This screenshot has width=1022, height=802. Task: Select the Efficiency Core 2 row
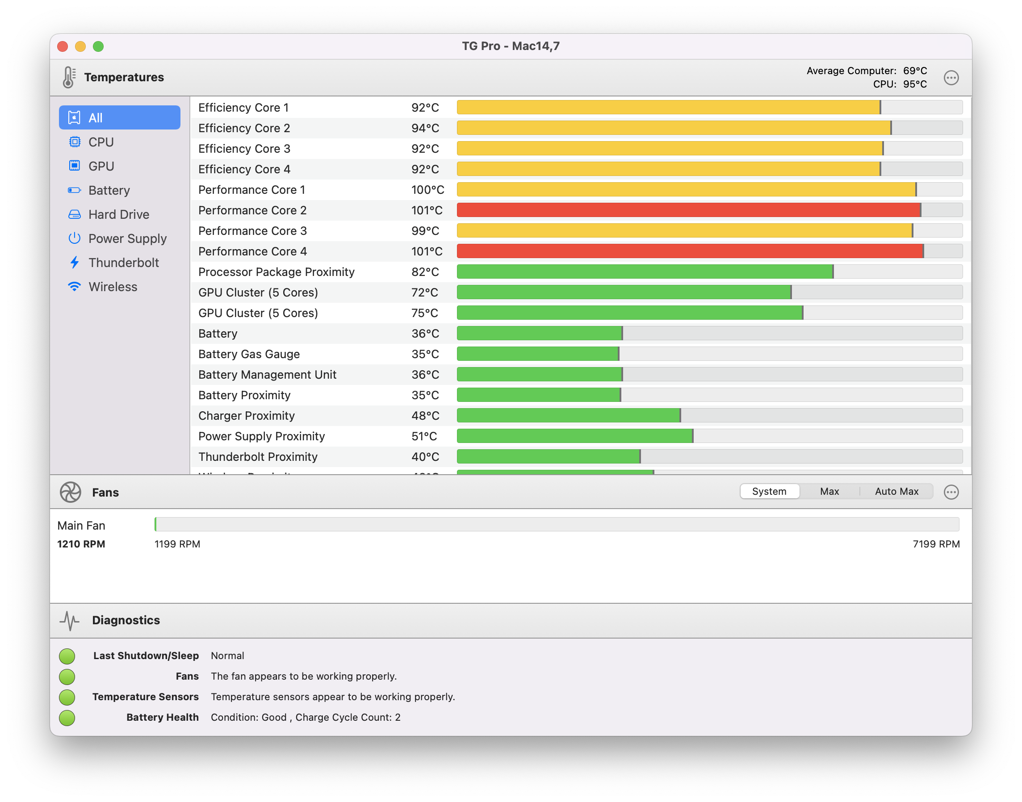coord(580,128)
